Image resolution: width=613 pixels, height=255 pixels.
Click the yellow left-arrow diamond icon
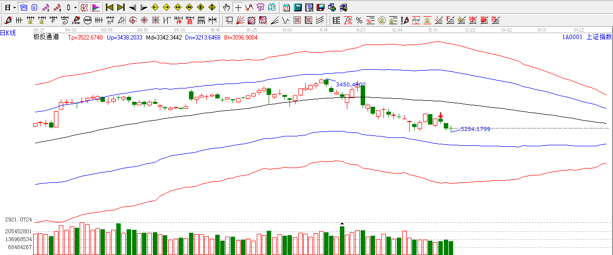(155, 7)
